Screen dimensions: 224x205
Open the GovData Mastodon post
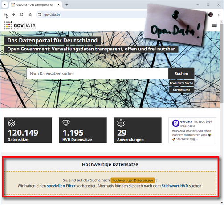click(x=192, y=130)
